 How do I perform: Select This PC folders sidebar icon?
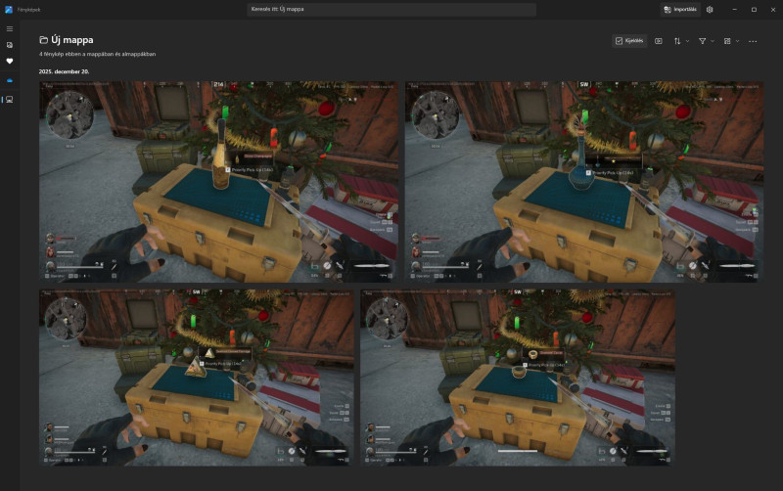click(10, 100)
